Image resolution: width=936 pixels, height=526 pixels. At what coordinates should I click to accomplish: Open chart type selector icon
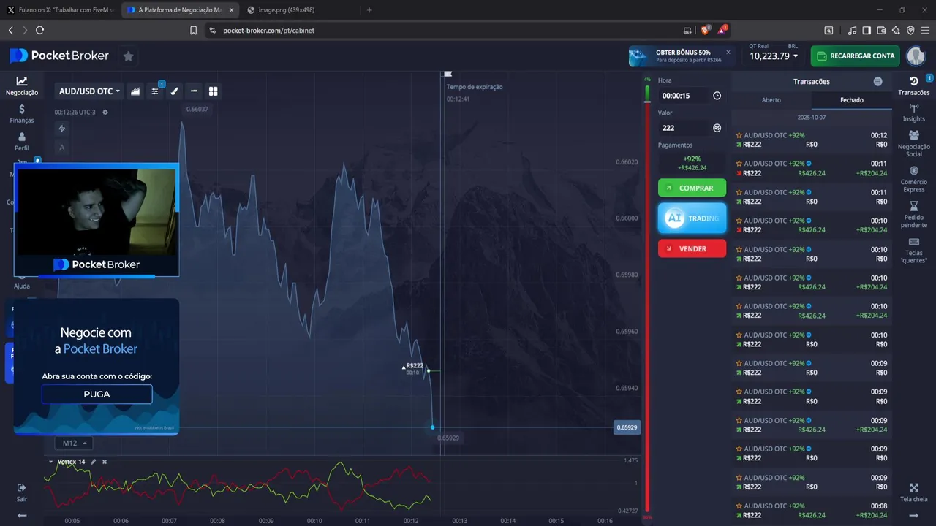(x=135, y=91)
